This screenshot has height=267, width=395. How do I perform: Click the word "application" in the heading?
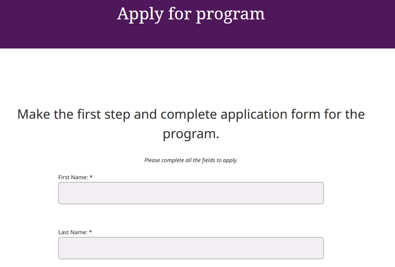(254, 115)
